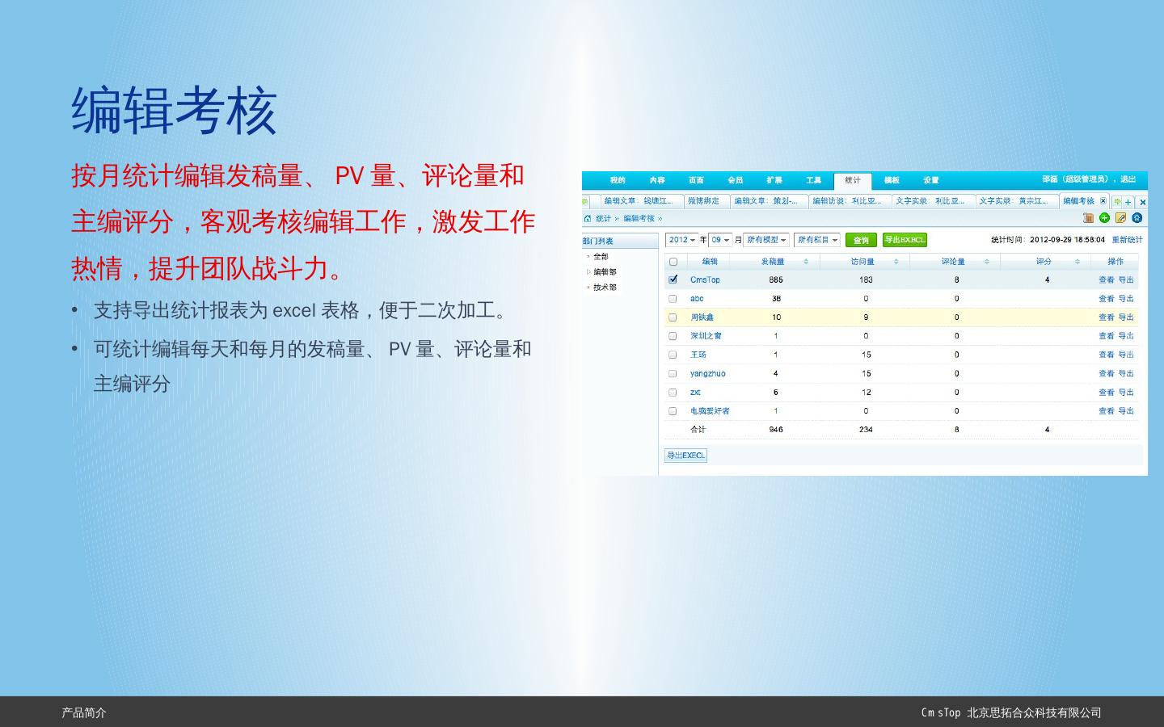Click 导出 in the 周铁鑫 row
This screenshot has height=727, width=1164.
coord(1126,317)
